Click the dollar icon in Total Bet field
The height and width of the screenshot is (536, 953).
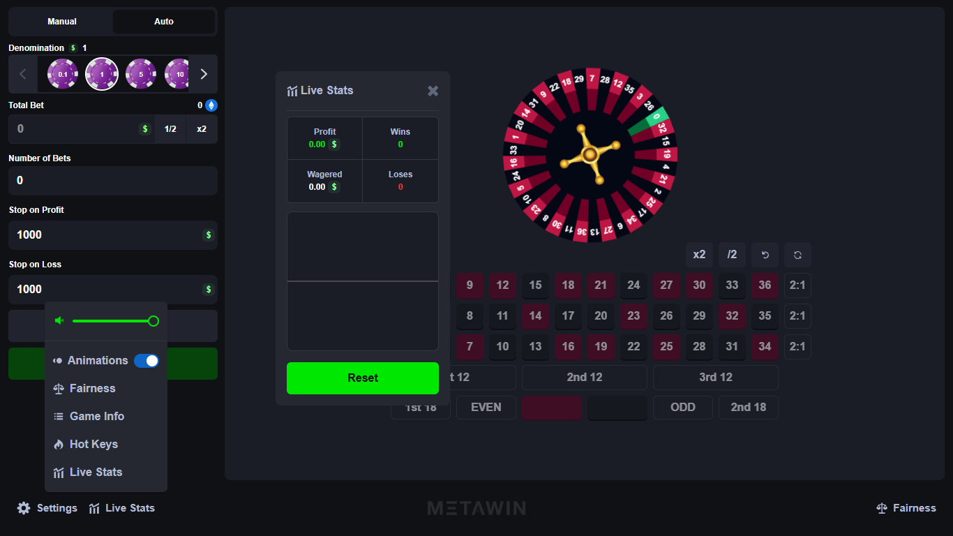pyautogui.click(x=145, y=129)
